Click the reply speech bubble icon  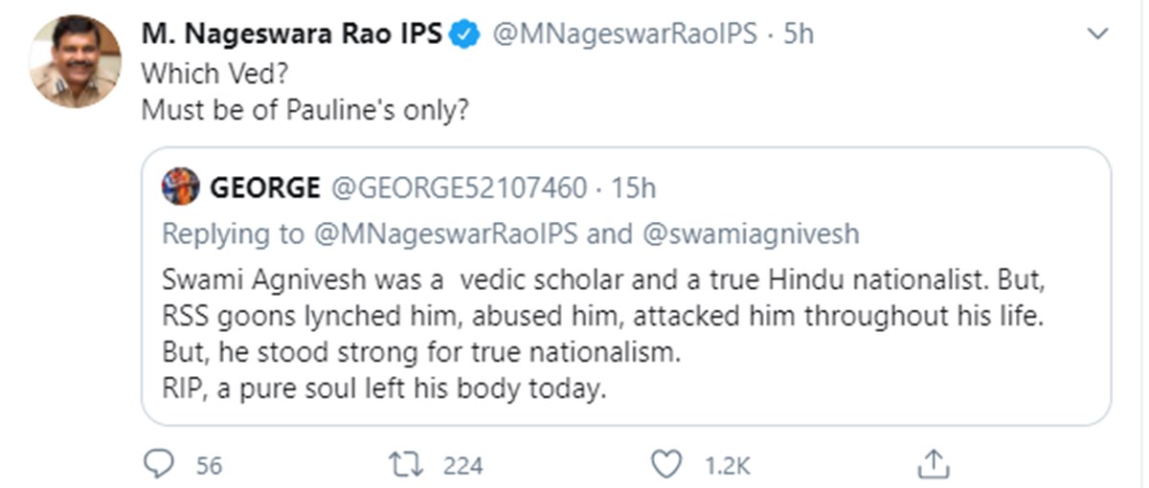tap(158, 465)
